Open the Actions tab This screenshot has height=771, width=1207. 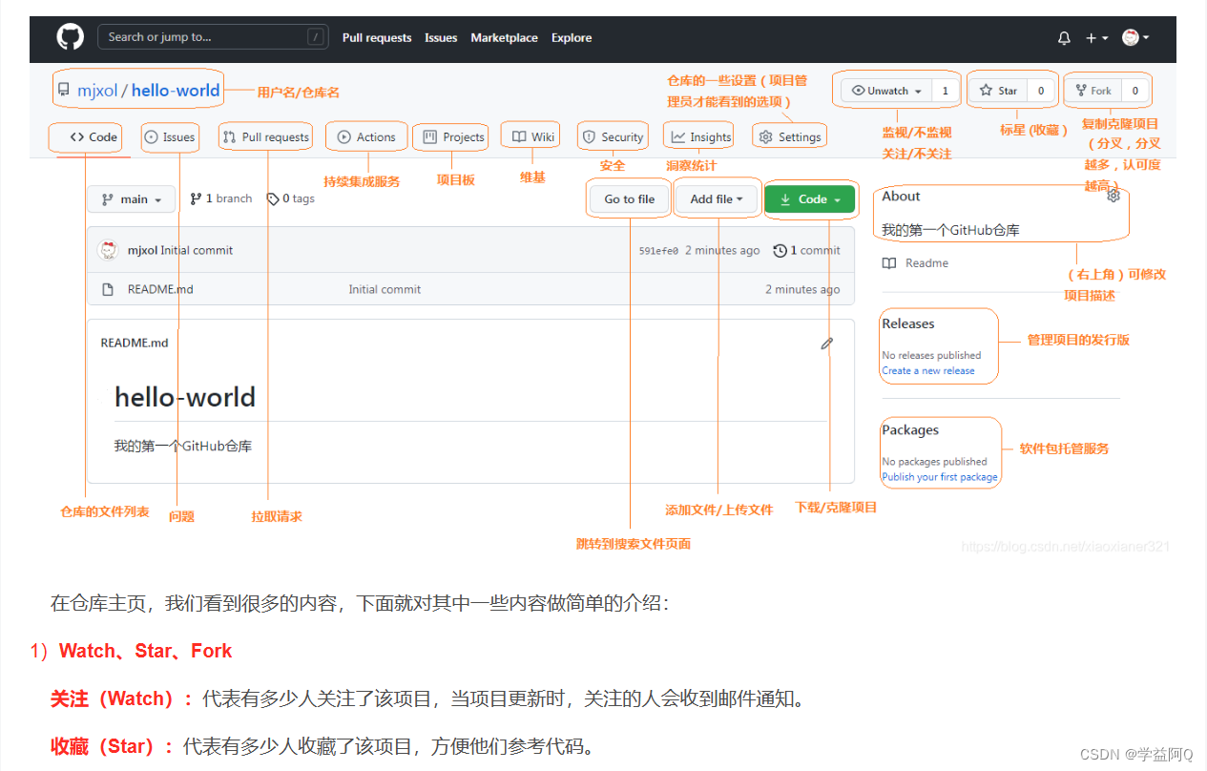click(366, 137)
